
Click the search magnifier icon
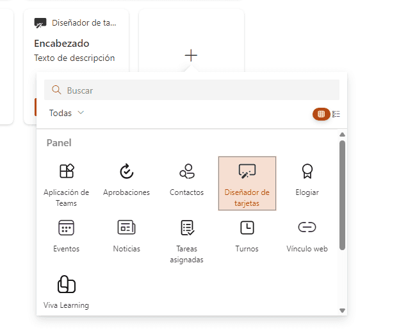56,90
